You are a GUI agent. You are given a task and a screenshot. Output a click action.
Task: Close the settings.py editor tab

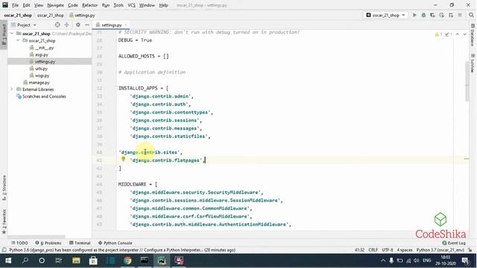tap(126, 25)
